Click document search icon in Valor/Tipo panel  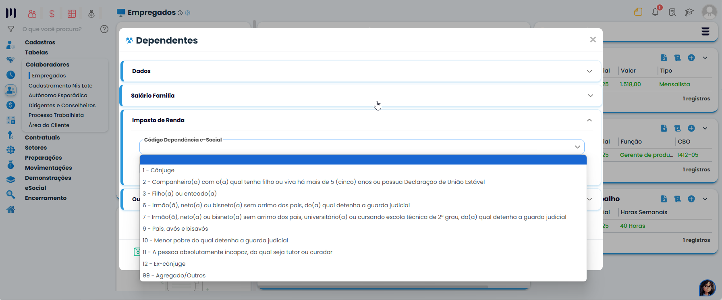coord(664,58)
